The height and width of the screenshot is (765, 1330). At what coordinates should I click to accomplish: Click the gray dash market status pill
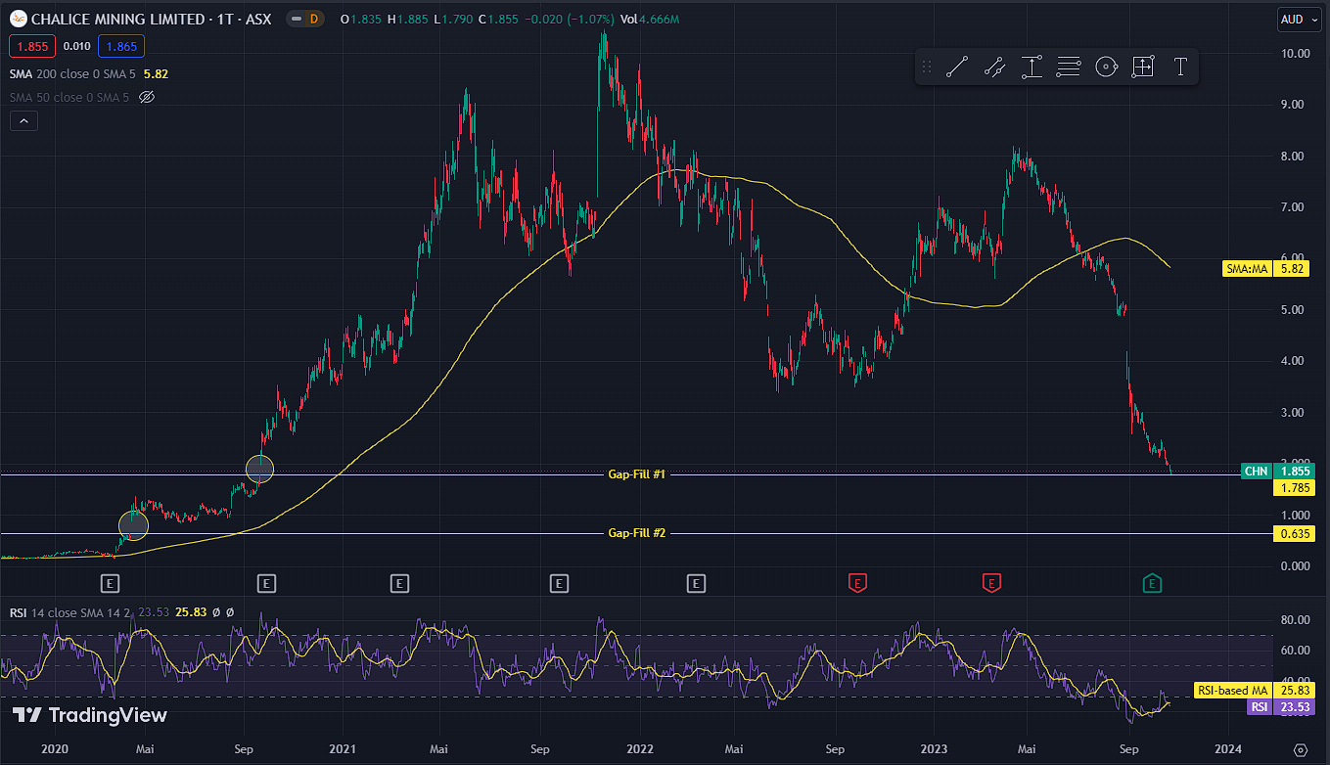click(x=297, y=19)
